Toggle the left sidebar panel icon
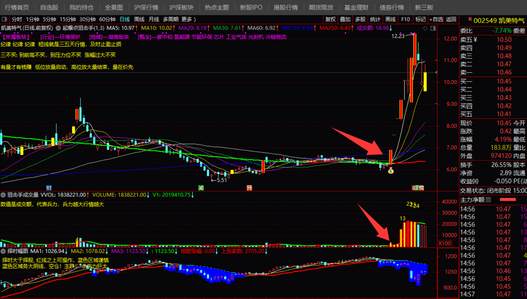This screenshot has height=299, width=527. click(4, 19)
